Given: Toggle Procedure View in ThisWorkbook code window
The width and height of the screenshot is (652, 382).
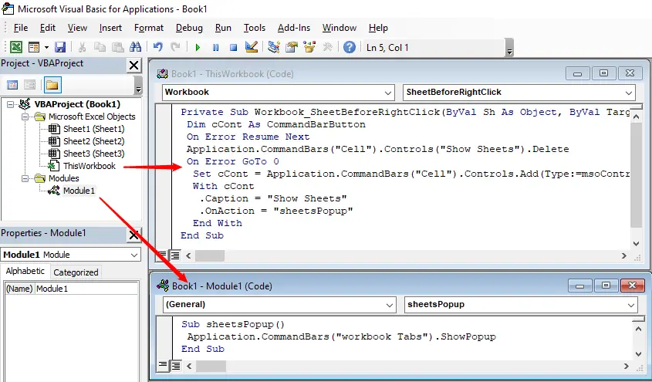Looking at the screenshot, I should click(x=163, y=255).
